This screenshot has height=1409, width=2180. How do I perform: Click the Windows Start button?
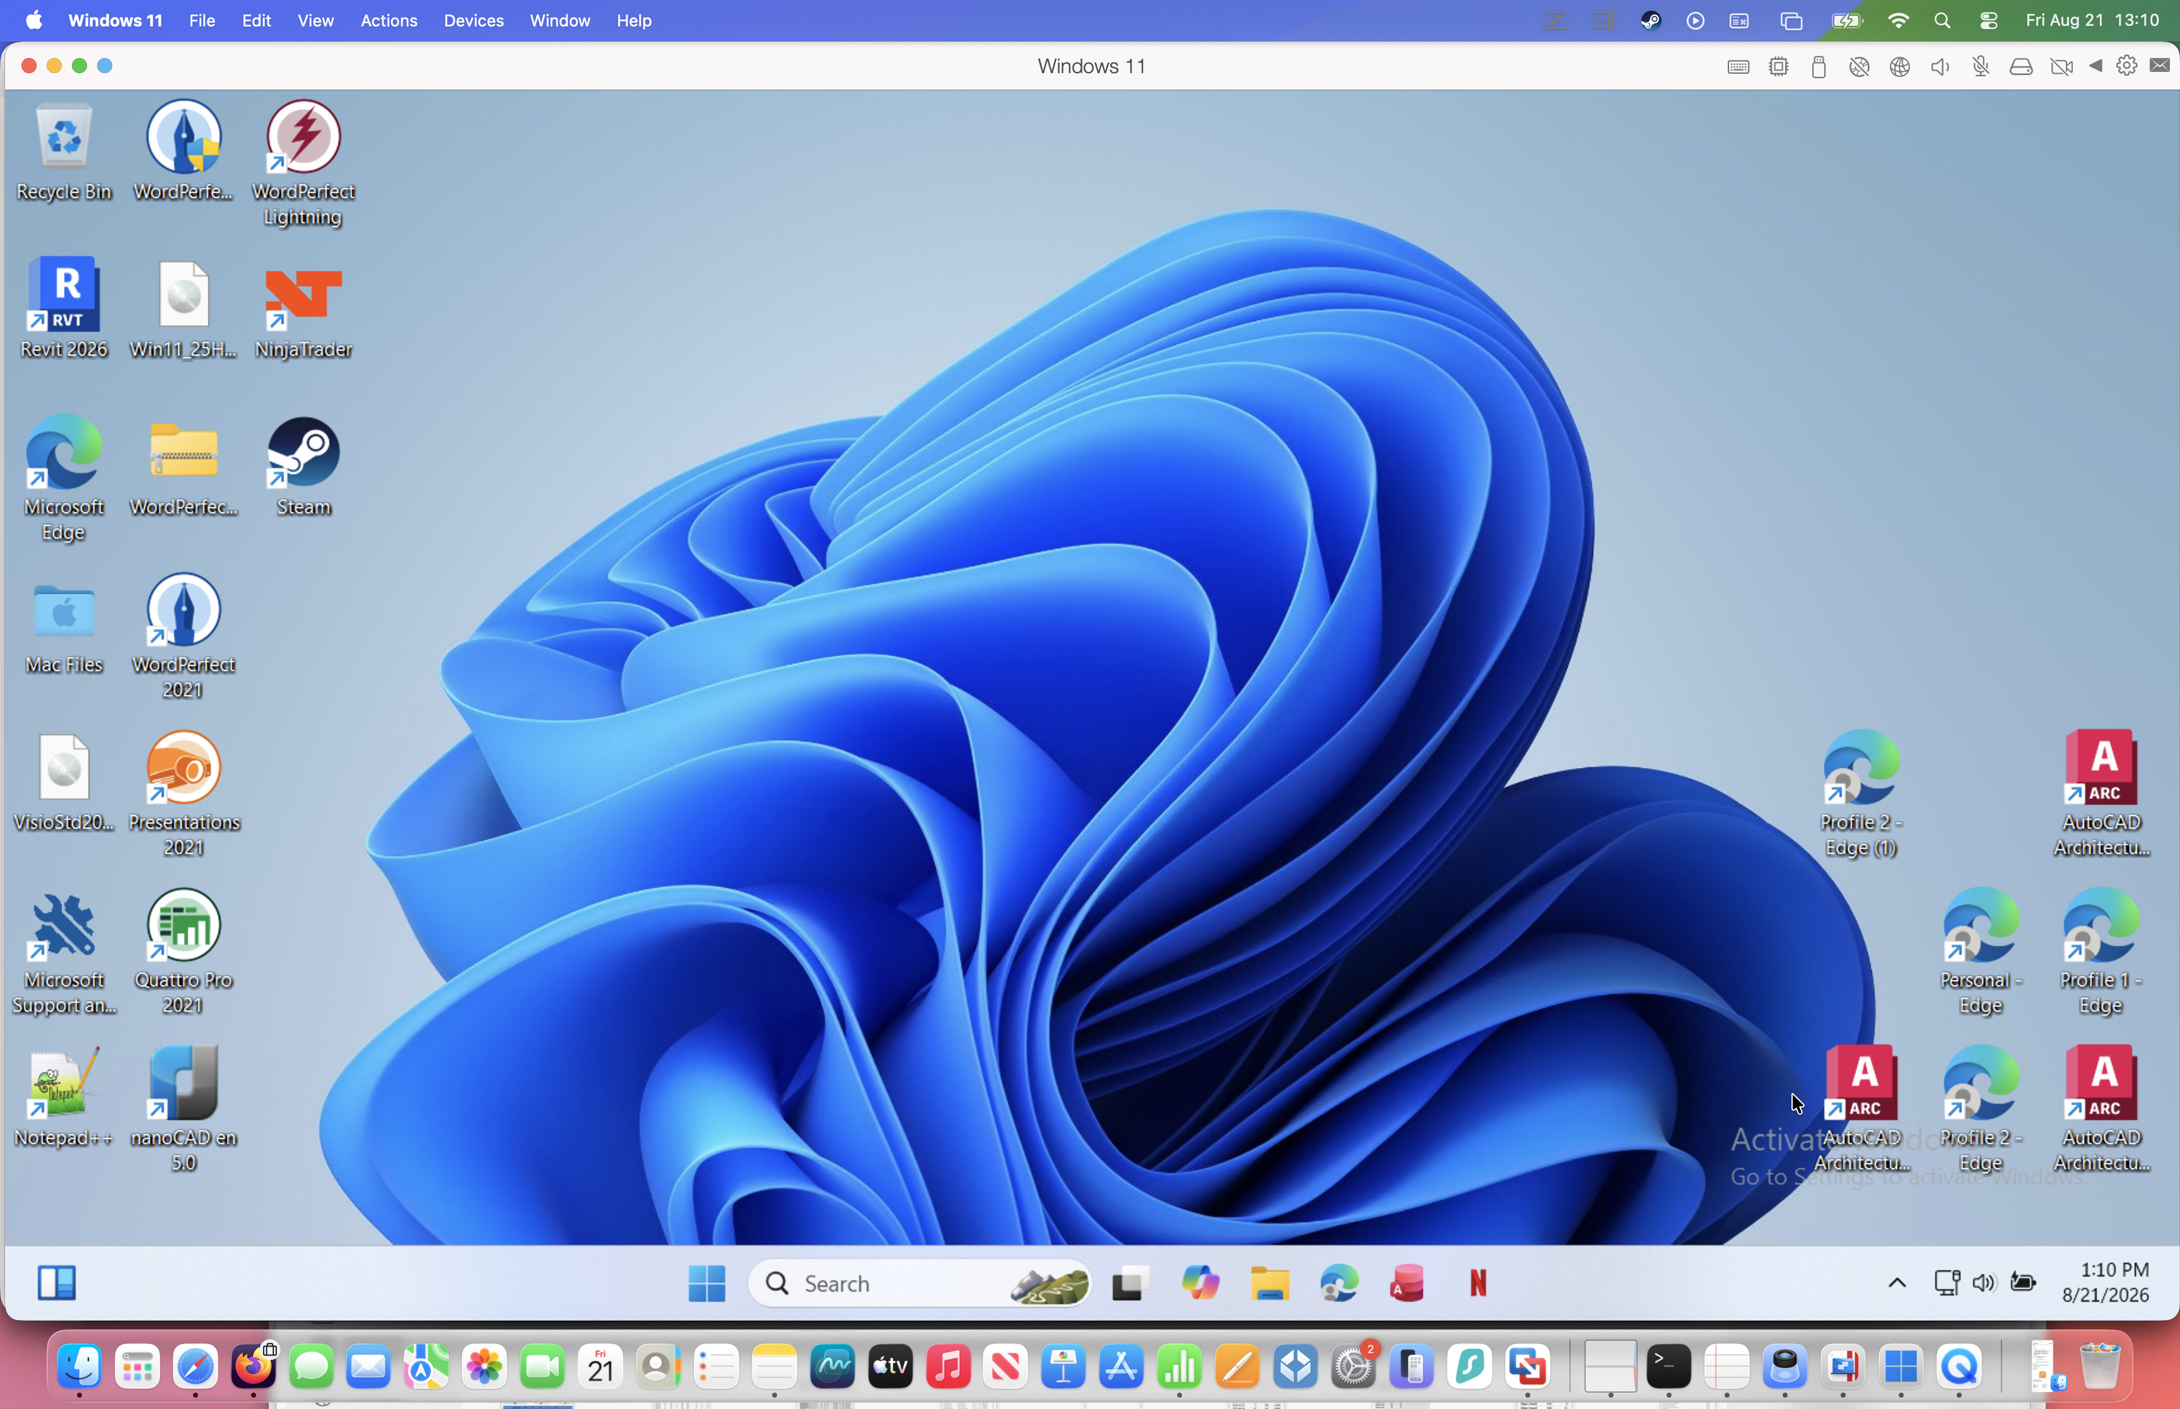click(x=707, y=1283)
